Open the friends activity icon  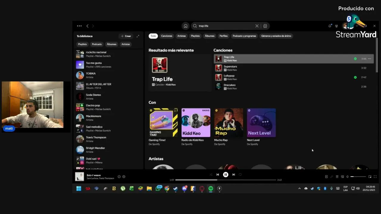point(336,26)
